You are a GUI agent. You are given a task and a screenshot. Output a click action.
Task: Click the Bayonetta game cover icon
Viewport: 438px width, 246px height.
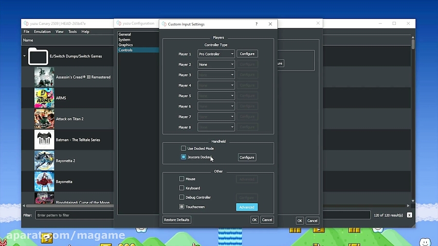44,181
